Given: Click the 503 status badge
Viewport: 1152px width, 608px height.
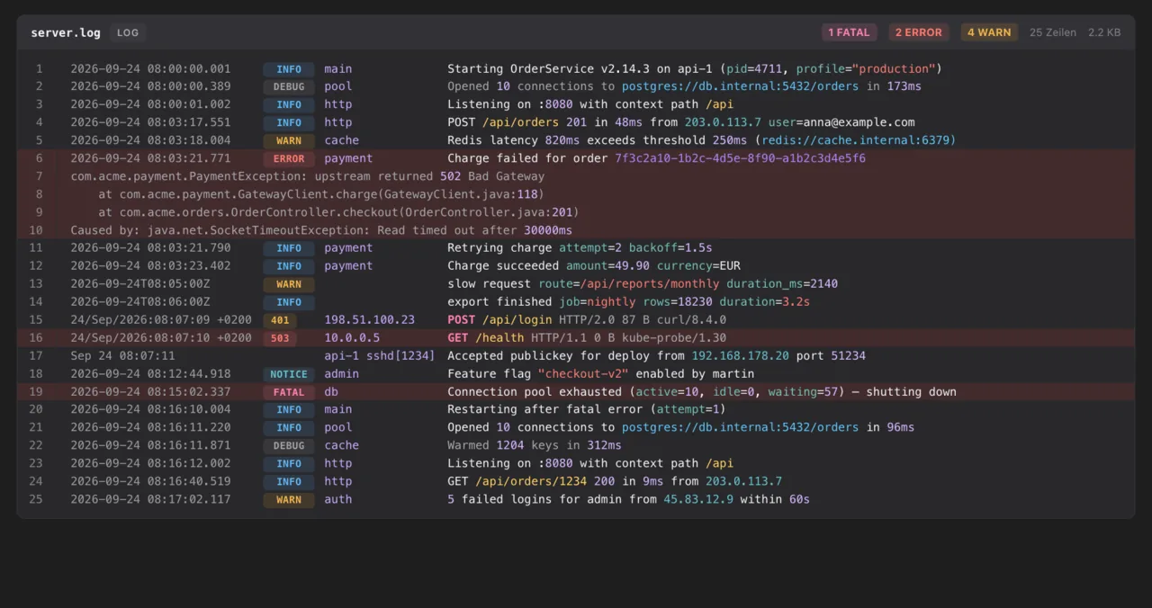Looking at the screenshot, I should pos(280,338).
